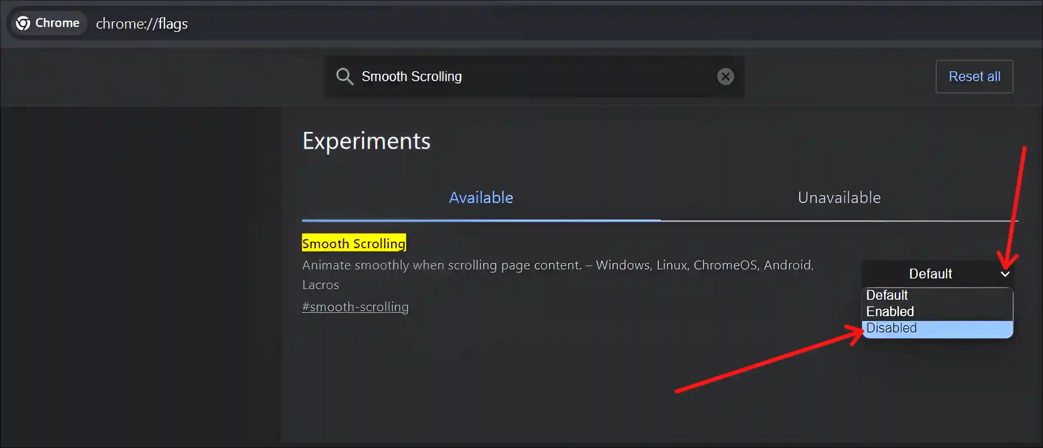Choose Default in the dropdown list

937,295
